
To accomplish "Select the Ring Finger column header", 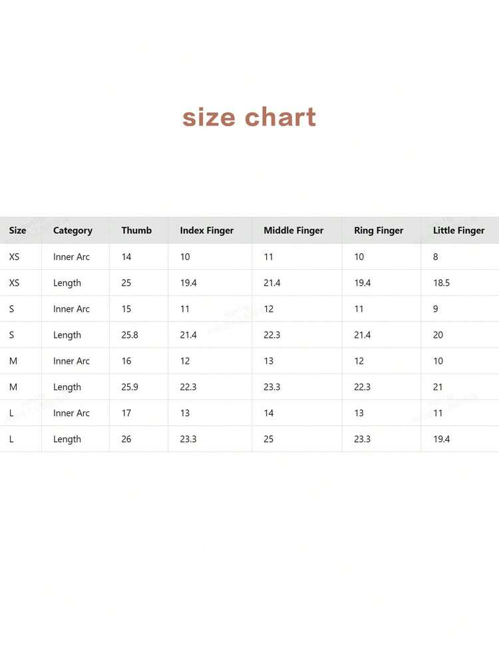I will click(x=379, y=231).
